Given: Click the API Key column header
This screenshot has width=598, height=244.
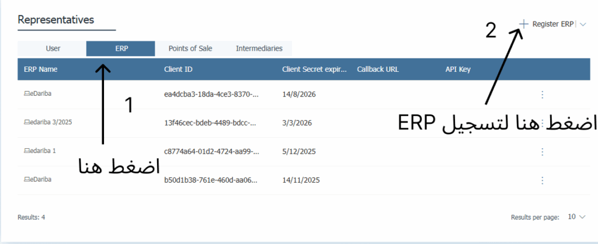Looking at the screenshot, I should (x=457, y=69).
